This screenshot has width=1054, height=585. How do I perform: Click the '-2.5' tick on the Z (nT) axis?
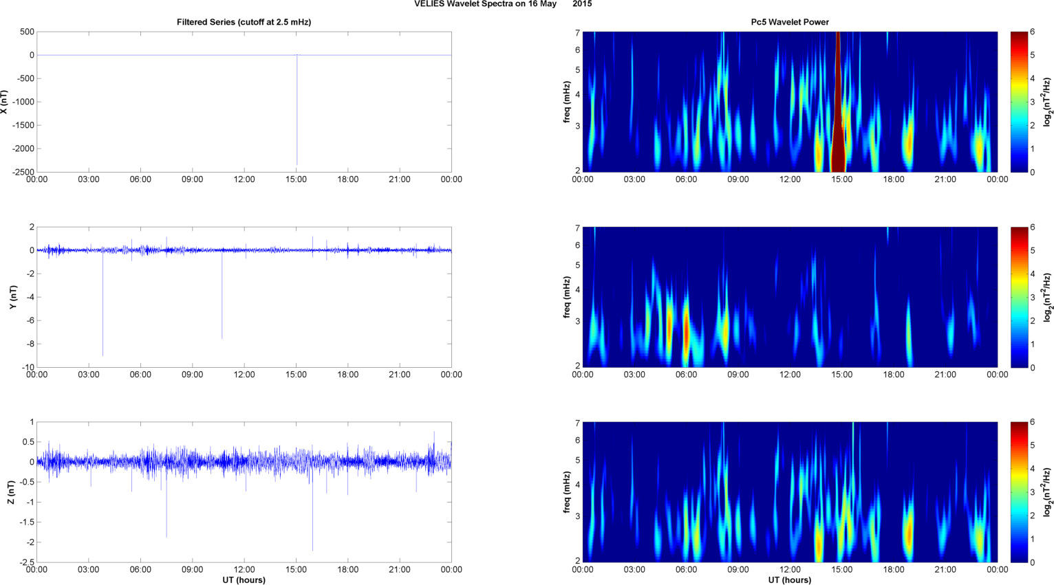click(x=25, y=562)
